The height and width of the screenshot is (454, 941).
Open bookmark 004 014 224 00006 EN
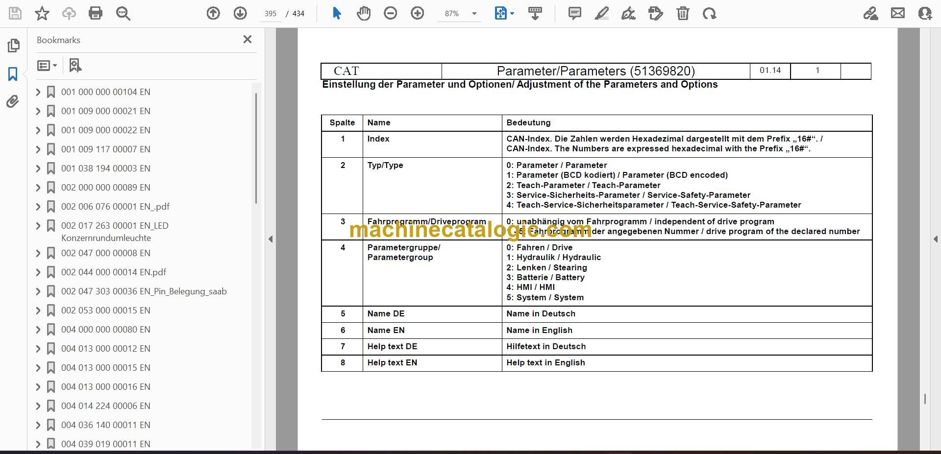coord(105,406)
